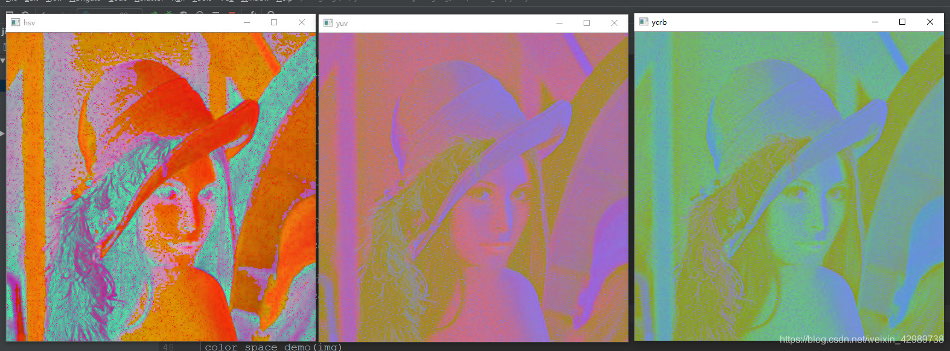Image resolution: width=950 pixels, height=351 pixels.
Task: Click the image inside the hsv window
Action: [161, 187]
